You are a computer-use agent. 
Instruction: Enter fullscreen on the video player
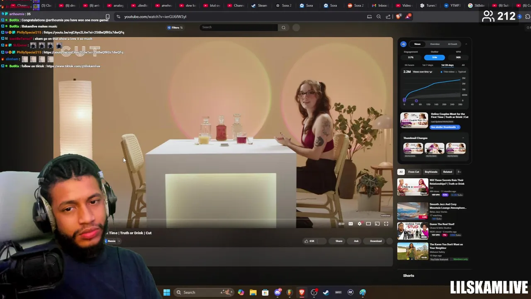click(386, 224)
